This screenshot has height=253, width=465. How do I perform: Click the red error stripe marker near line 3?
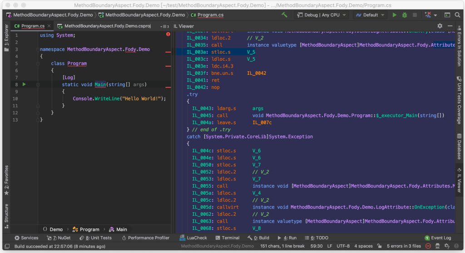coord(168,52)
